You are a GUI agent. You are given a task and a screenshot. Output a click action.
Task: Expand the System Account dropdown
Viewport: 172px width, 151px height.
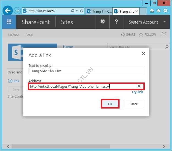165,22
